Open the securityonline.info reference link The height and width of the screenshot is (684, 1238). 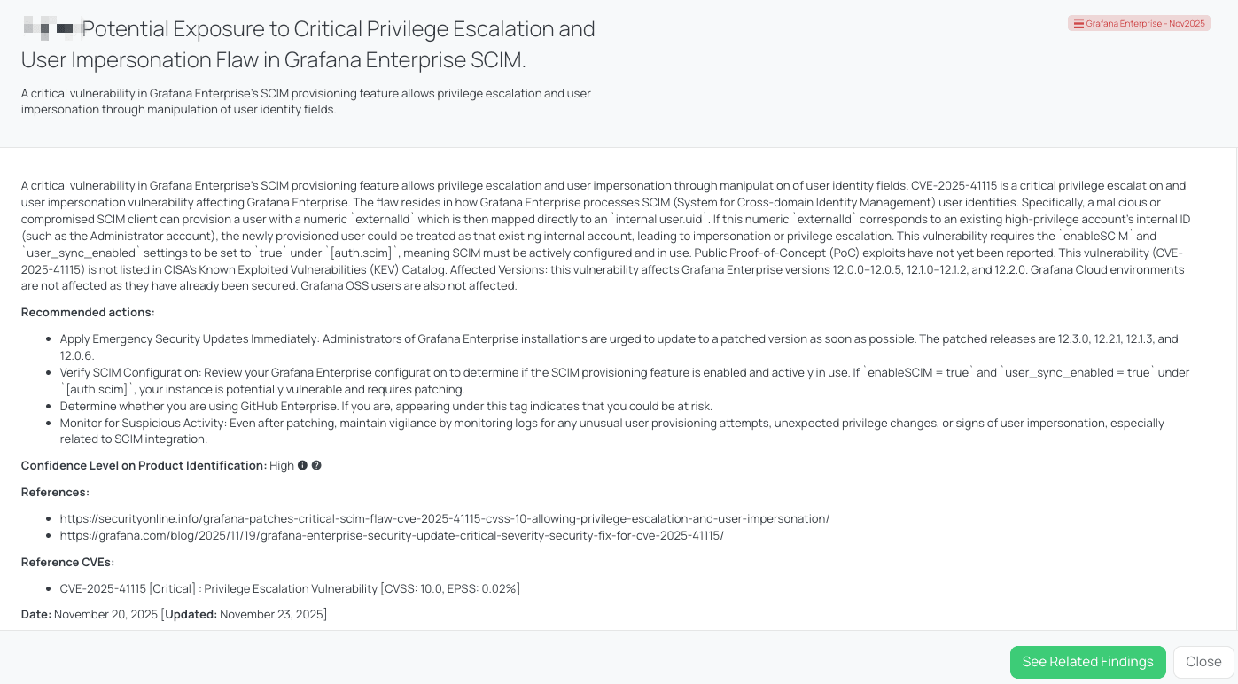click(444, 518)
